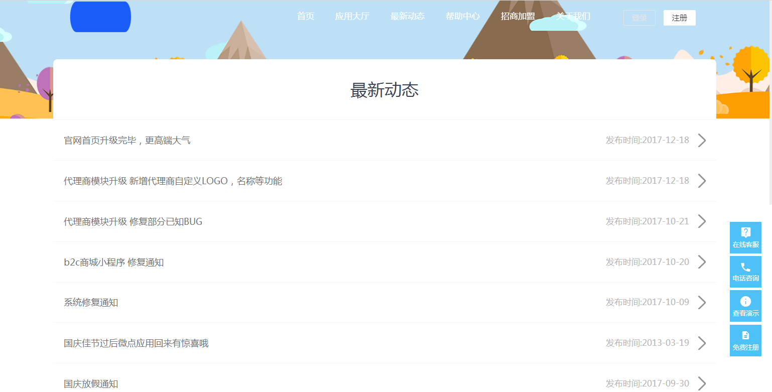Select the phone handset icon above 电话咨询
Viewport: 772px width, 392px height.
[745, 266]
